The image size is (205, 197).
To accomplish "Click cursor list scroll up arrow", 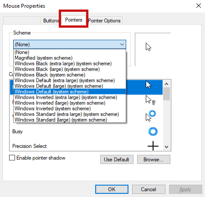I will pyautogui.click(x=166, y=84).
